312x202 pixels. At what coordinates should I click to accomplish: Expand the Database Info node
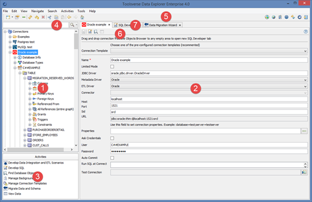click(15, 58)
